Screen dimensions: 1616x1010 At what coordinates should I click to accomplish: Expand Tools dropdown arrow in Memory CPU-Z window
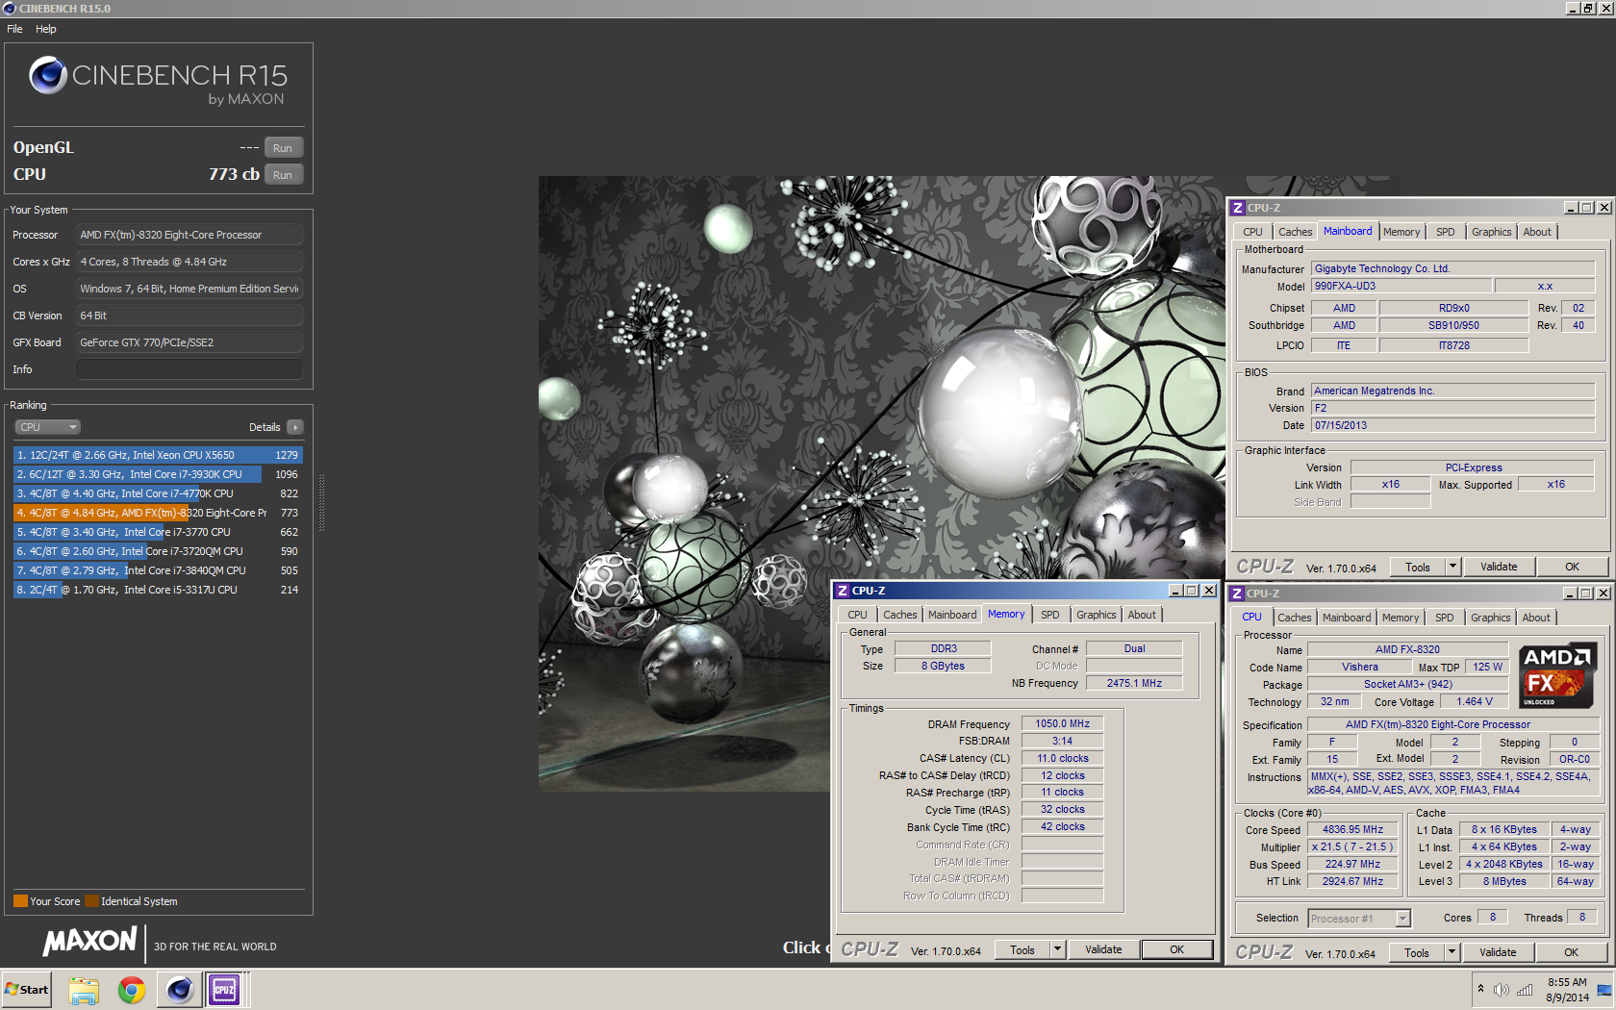1057,949
